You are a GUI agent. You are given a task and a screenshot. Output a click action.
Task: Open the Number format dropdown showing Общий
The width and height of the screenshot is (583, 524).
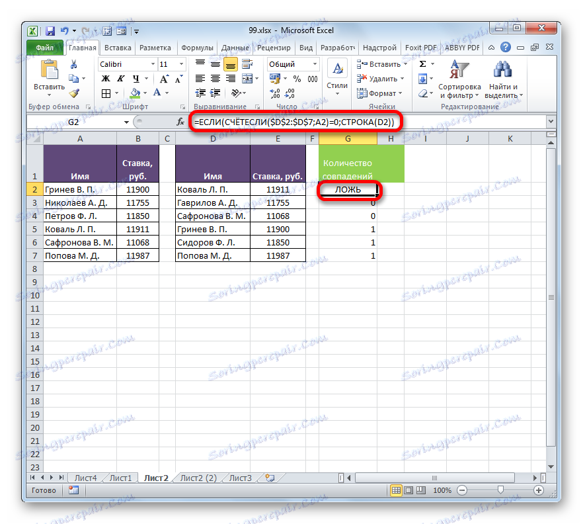click(291, 64)
